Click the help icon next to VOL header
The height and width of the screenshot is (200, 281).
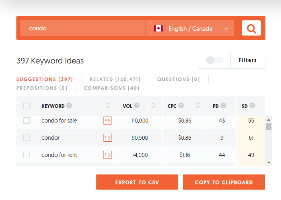(137, 106)
